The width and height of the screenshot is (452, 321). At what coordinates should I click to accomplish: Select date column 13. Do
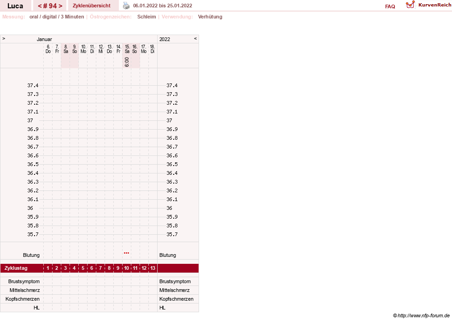point(110,49)
